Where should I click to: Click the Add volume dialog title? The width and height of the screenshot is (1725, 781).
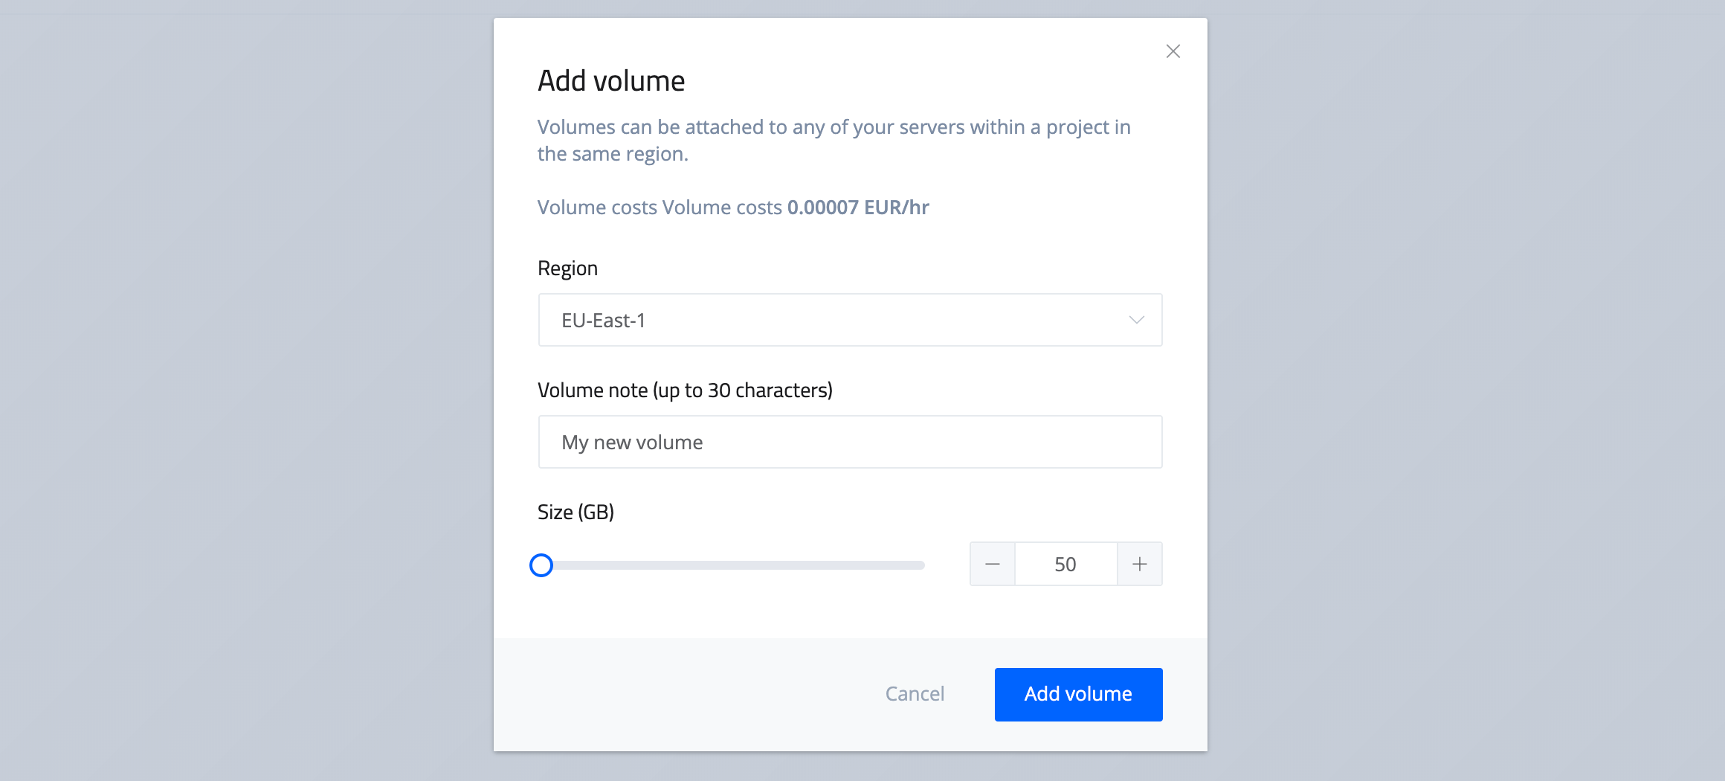(x=610, y=80)
